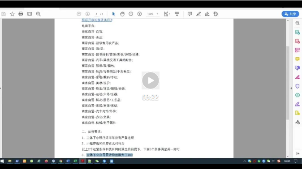This screenshot has height=169, width=302.
Task: Toggle the read mode scrolling icon
Action: coord(177,14)
